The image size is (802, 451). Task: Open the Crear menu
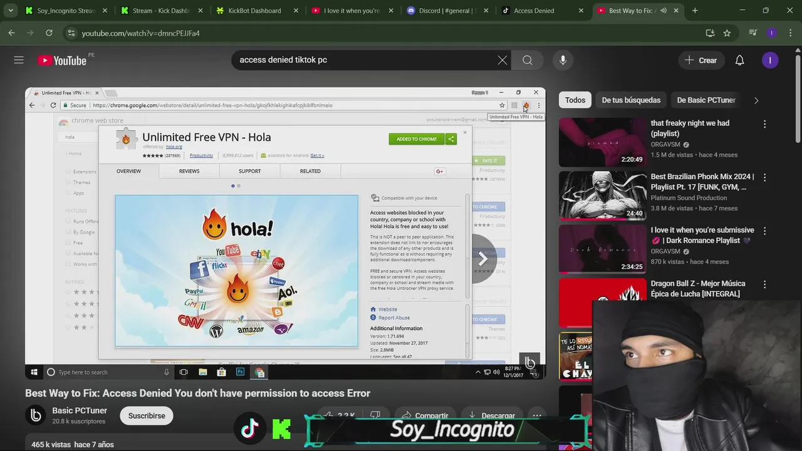pos(701,60)
